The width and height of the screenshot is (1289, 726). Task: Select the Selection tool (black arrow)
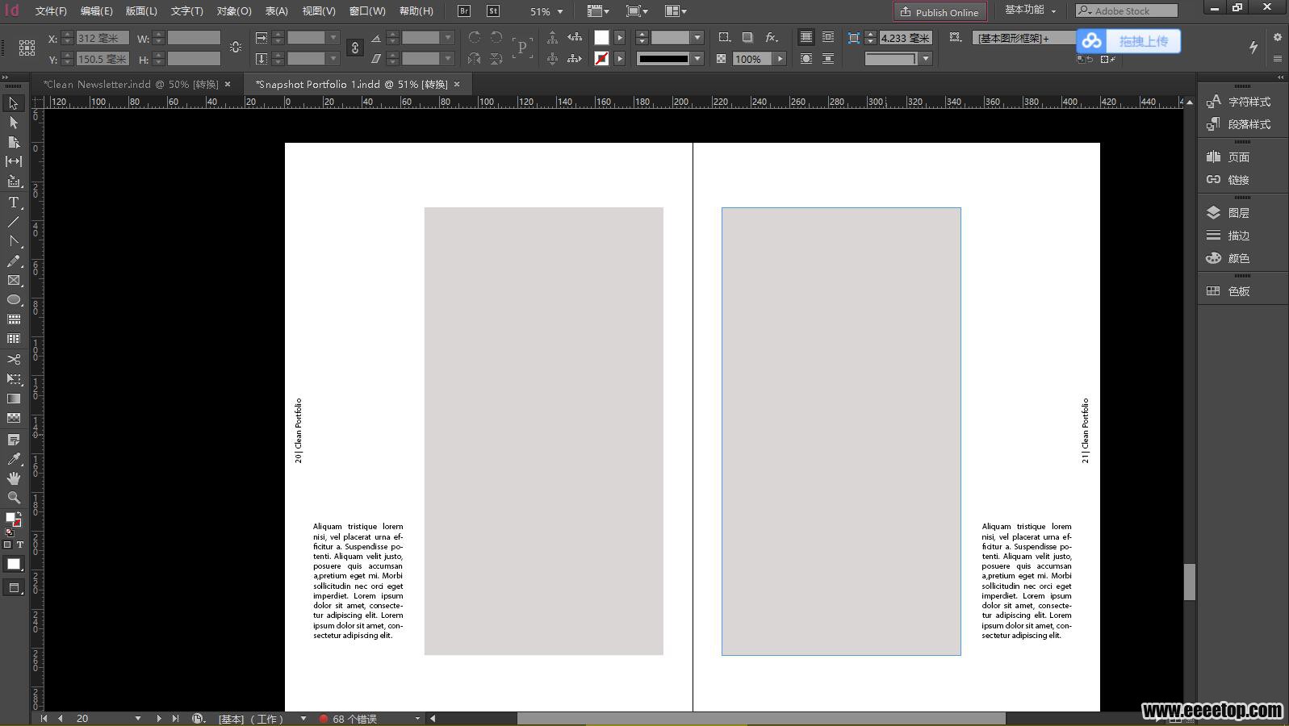pyautogui.click(x=14, y=103)
